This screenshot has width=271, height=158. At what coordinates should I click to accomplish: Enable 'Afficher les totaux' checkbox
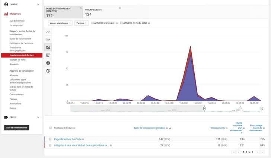[x=93, y=23]
